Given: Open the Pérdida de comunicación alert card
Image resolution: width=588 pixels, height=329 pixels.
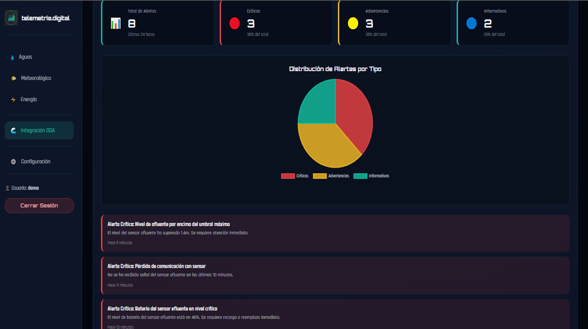Looking at the screenshot, I should (x=336, y=275).
